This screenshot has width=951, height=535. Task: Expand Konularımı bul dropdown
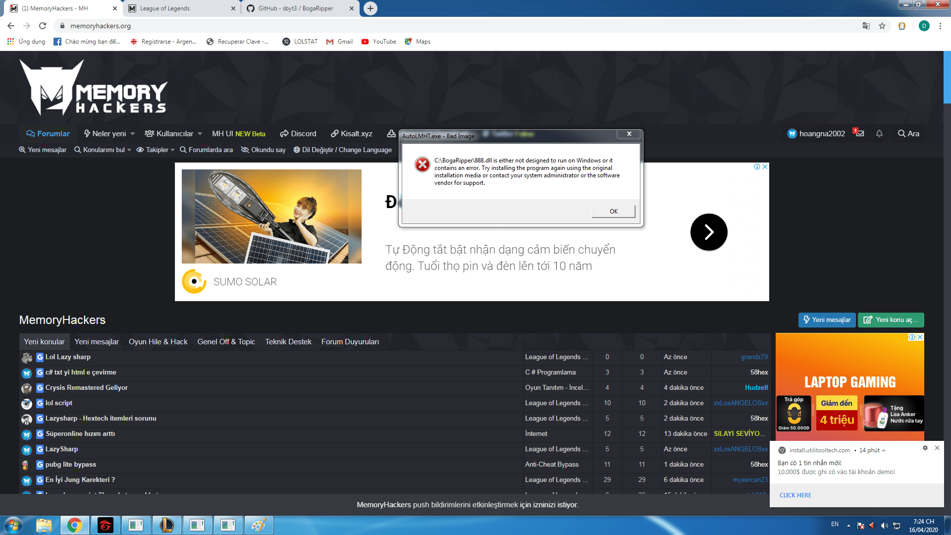click(129, 150)
